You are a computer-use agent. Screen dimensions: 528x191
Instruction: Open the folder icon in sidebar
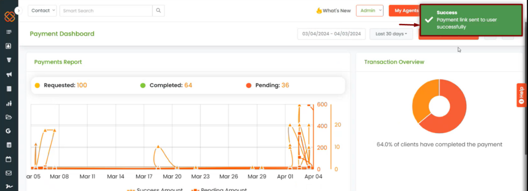(x=9, y=117)
